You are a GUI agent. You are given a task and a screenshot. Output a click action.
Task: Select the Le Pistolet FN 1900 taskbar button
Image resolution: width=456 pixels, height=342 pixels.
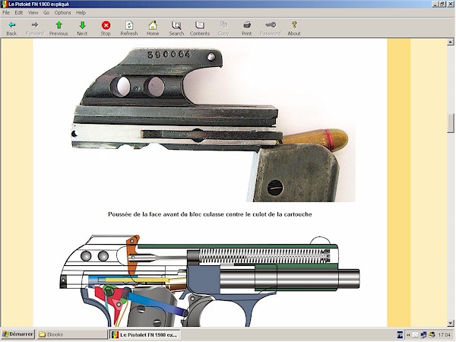(144, 334)
